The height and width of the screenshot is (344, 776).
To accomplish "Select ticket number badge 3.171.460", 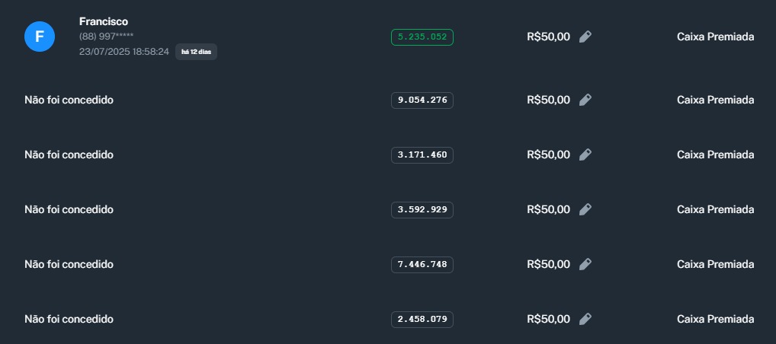I will coord(422,154).
